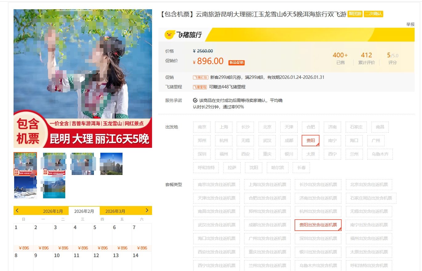422x271 pixels.
Task: Click the Fliggy pig logo icon
Action: pyautogui.click(x=170, y=35)
